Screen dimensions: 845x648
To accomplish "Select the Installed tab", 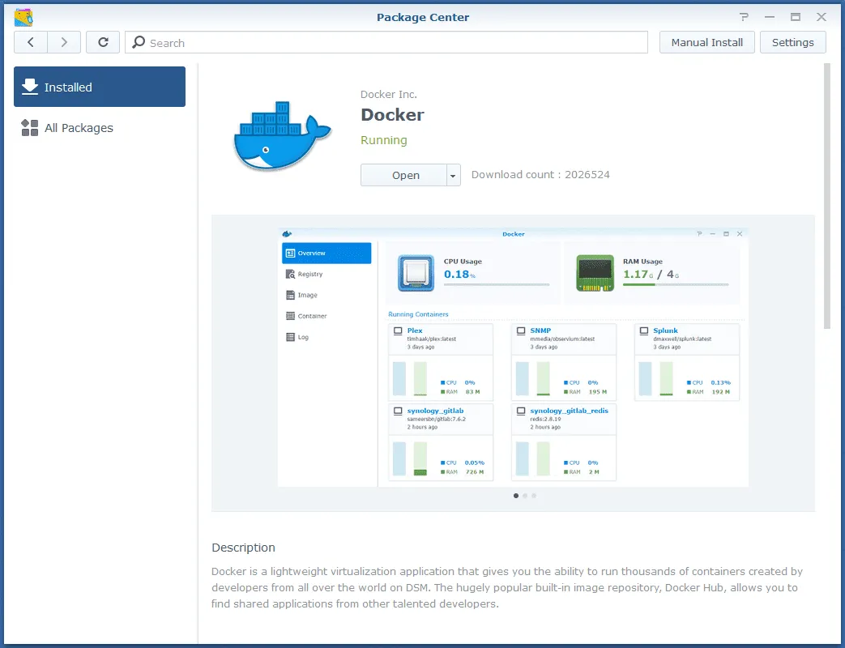I will point(100,87).
